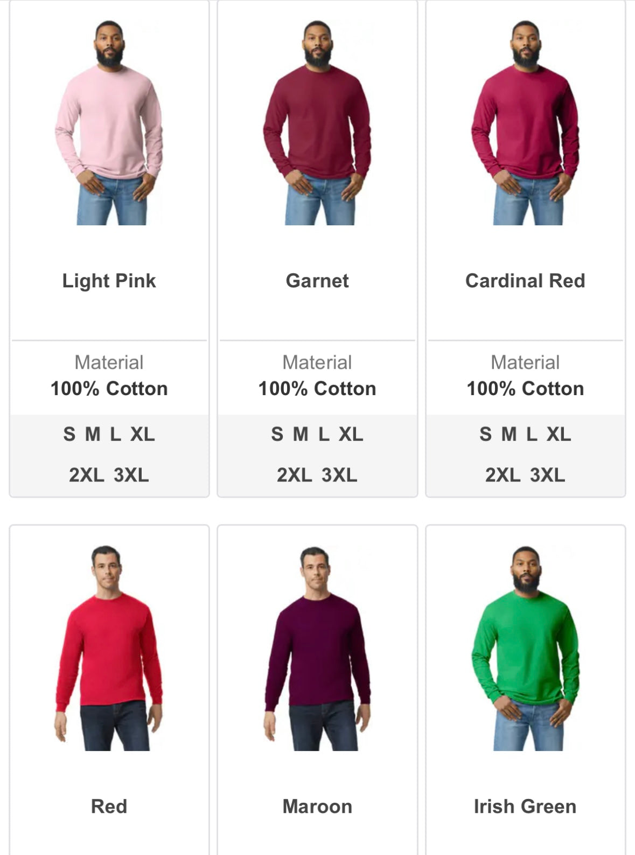This screenshot has height=855, width=635.
Task: Open the Light Pink shirt product image
Action: tap(109, 123)
